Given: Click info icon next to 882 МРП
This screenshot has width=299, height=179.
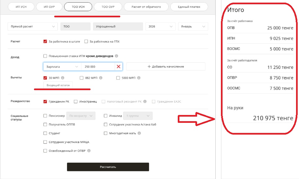Looking at the screenshot, I should pyautogui.click(x=101, y=78).
